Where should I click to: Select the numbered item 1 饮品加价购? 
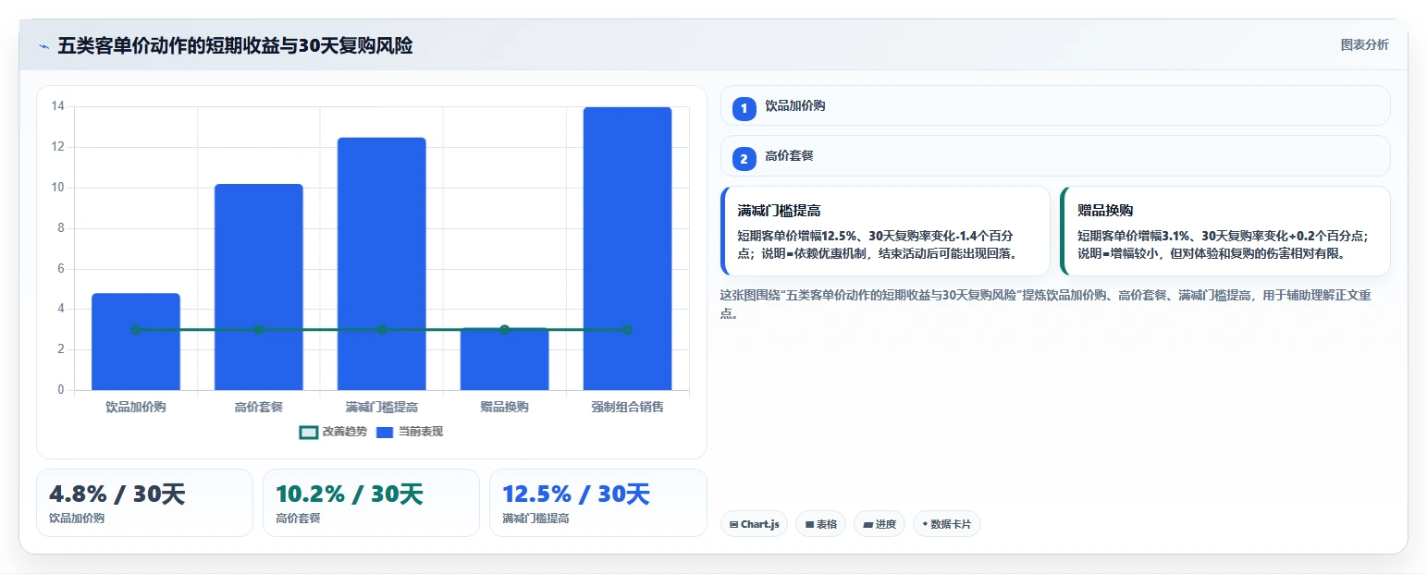(1055, 105)
